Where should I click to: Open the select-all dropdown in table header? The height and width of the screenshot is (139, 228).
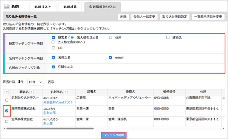[x=7, y=92]
